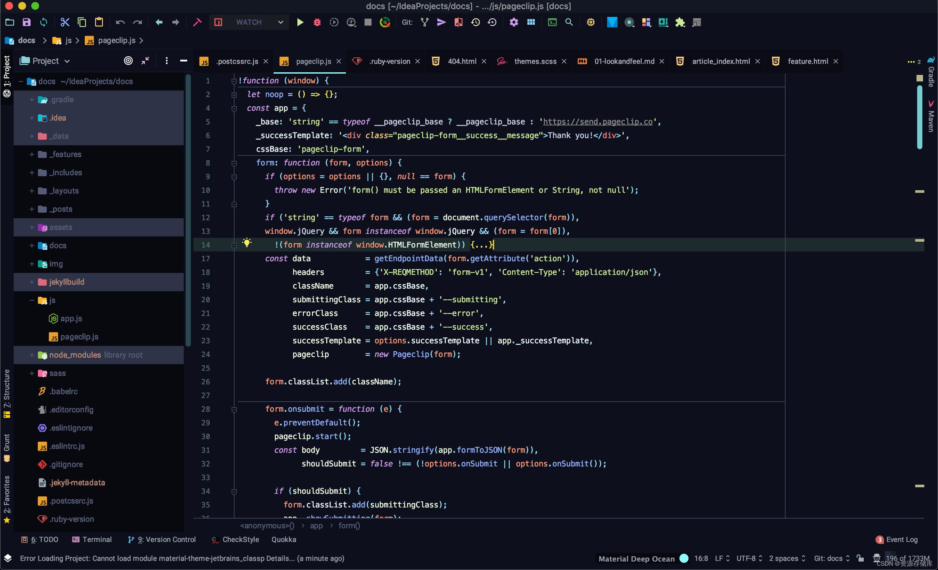Viewport: 938px width, 570px height.
Task: Click the Cut scissors icon
Action: tap(65, 22)
